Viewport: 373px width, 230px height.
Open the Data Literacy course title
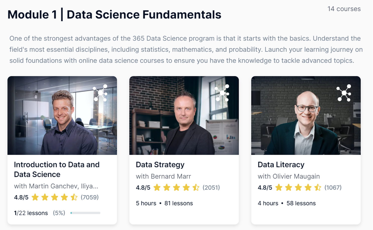281,165
